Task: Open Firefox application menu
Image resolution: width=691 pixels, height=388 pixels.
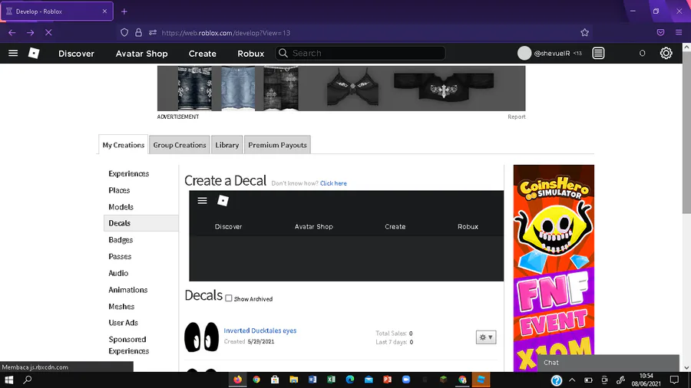Action: click(679, 32)
